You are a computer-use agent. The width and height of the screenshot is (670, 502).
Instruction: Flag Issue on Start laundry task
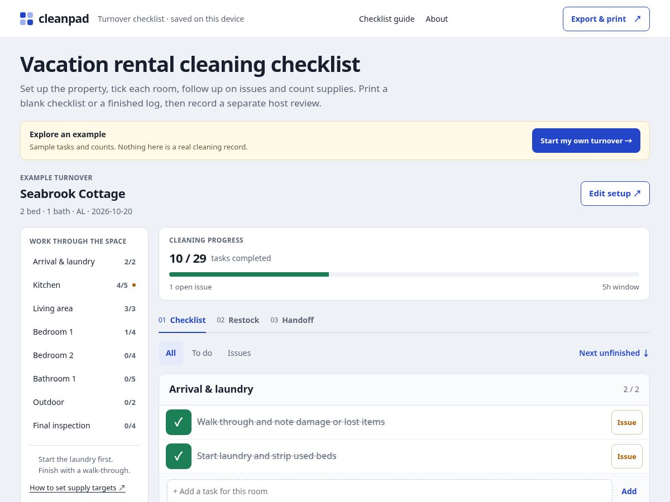[x=627, y=456]
